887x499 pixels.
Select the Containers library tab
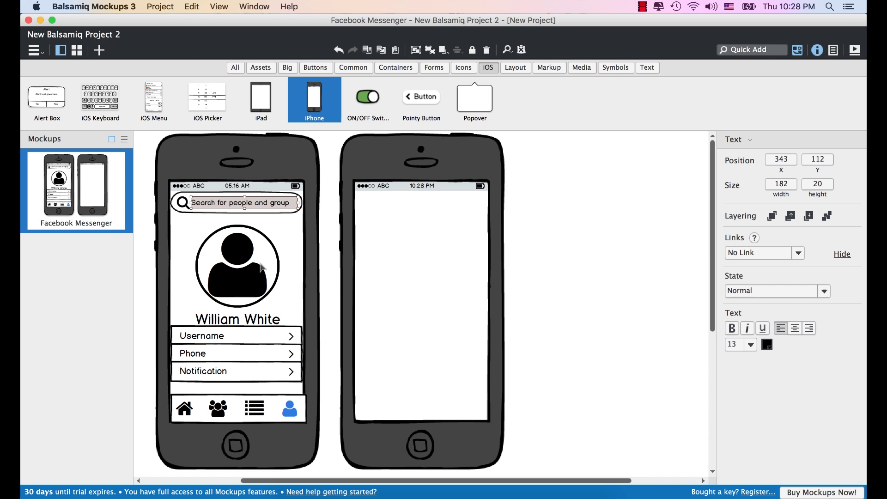click(x=395, y=67)
